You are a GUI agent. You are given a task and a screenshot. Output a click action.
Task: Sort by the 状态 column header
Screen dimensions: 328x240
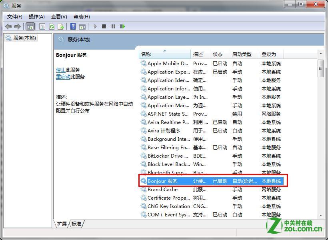pyautogui.click(x=220, y=54)
